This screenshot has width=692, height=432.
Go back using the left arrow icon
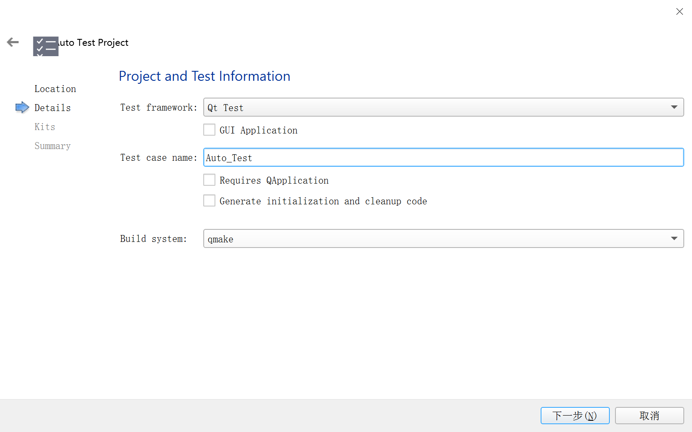click(13, 42)
